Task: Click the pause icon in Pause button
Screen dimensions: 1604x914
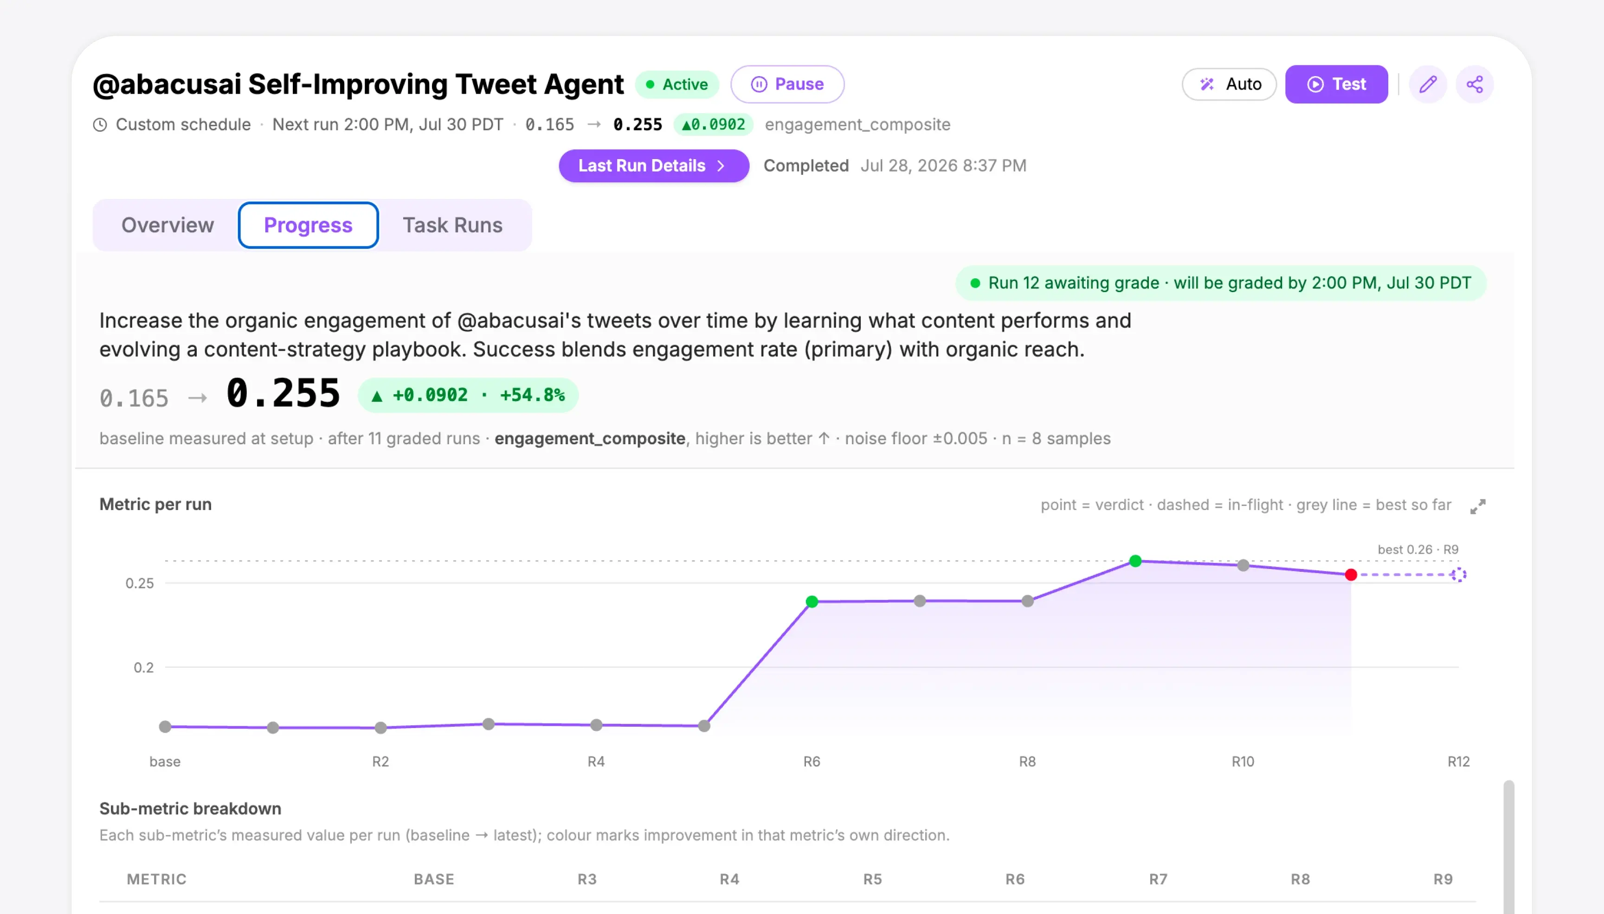Action: click(759, 84)
